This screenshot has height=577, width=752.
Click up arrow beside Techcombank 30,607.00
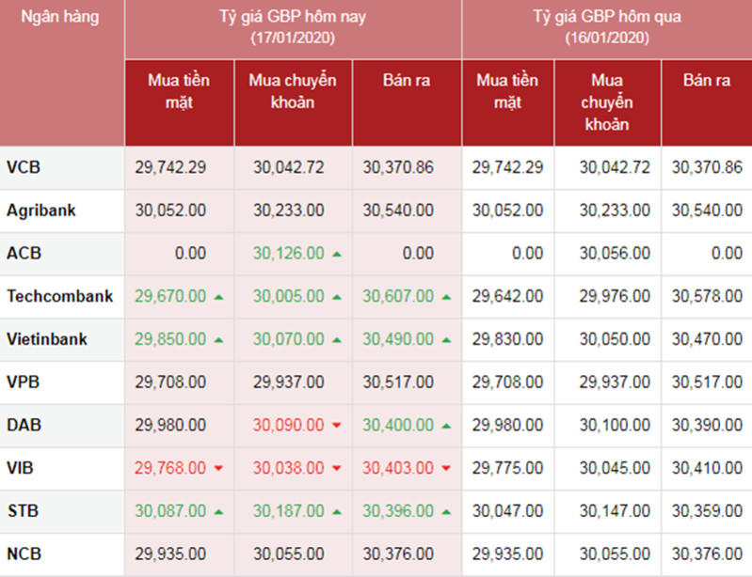446,297
